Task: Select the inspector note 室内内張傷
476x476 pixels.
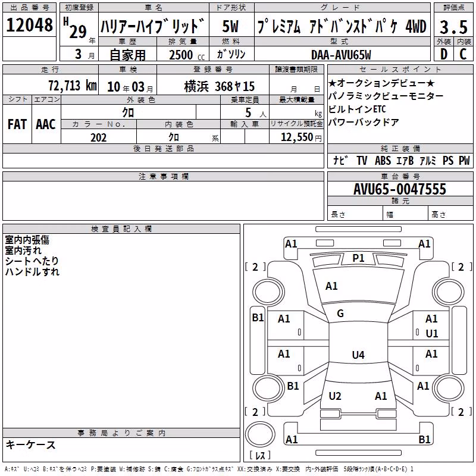Action: (27, 240)
